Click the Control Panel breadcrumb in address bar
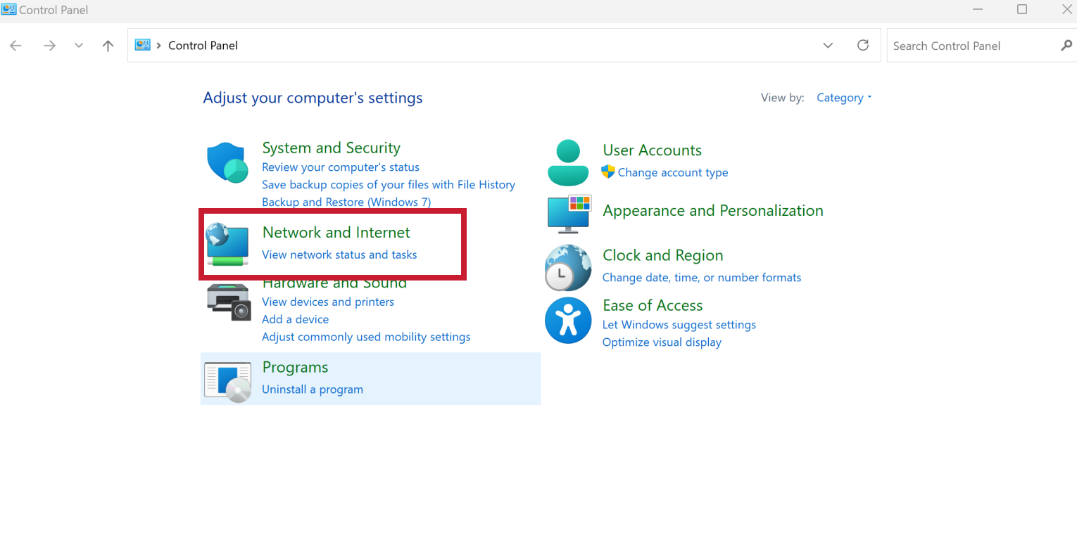Screen dimensions: 1077x535 (203, 46)
